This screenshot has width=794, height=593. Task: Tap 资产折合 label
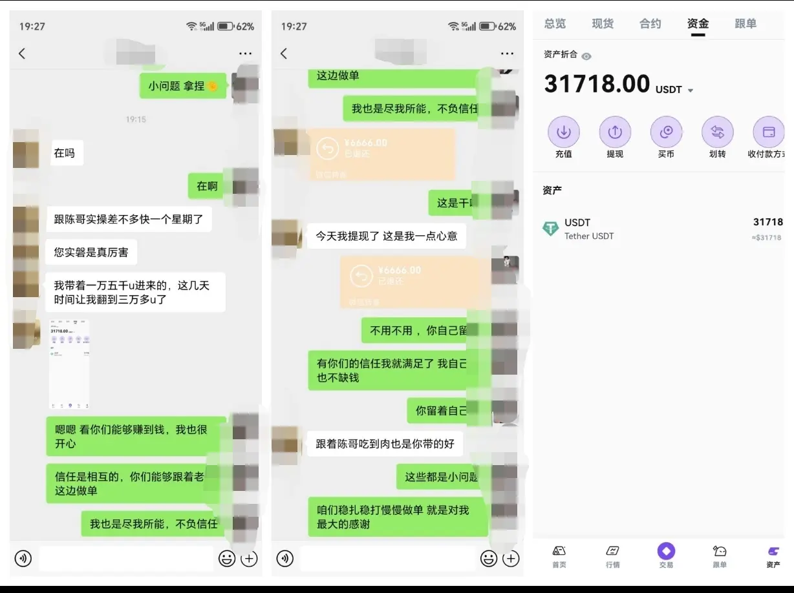click(561, 55)
